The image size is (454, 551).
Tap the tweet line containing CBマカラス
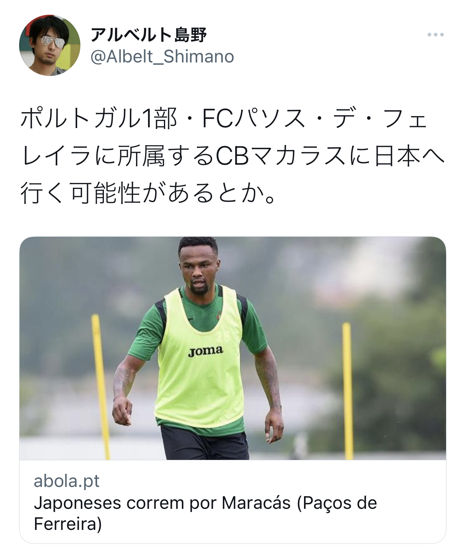click(x=233, y=156)
